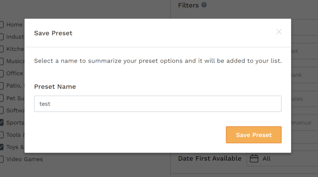This screenshot has height=177, width=318.
Task: Close the Save Preset dialog
Action: click(279, 32)
